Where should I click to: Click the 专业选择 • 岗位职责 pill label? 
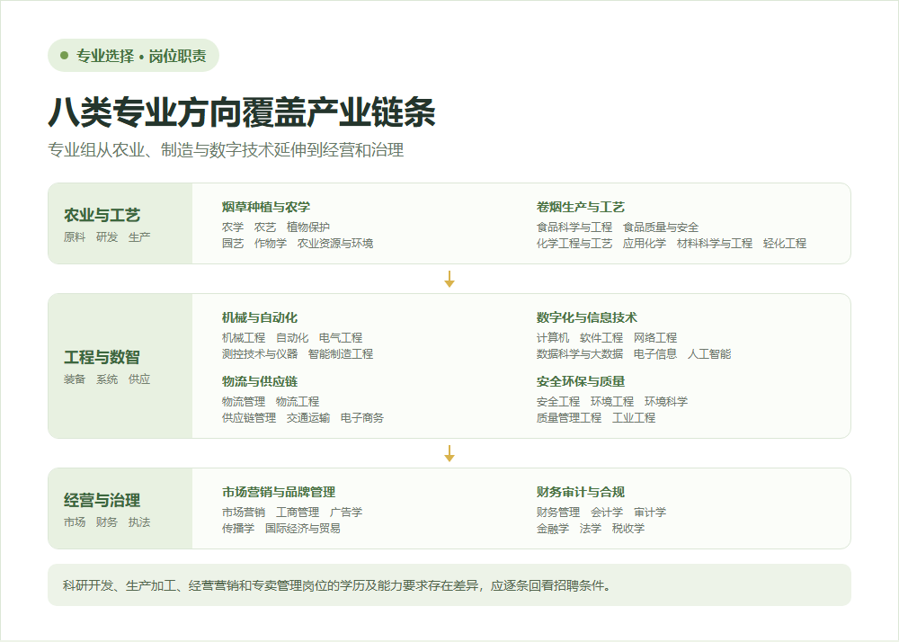[133, 56]
